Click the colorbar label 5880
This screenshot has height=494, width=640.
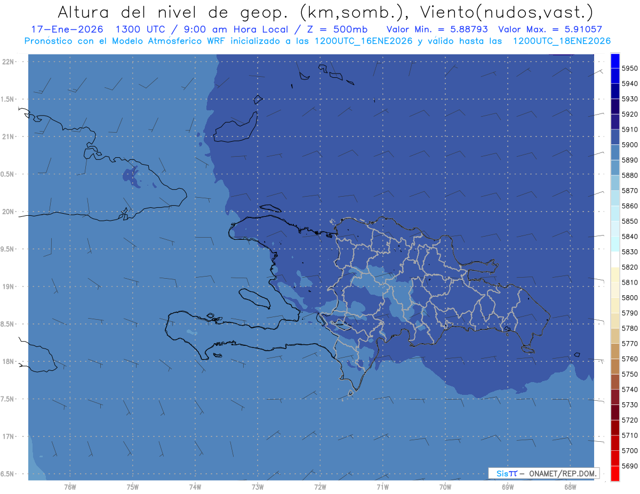click(629, 175)
